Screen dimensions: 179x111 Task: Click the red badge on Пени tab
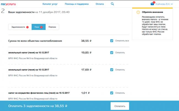41,27
